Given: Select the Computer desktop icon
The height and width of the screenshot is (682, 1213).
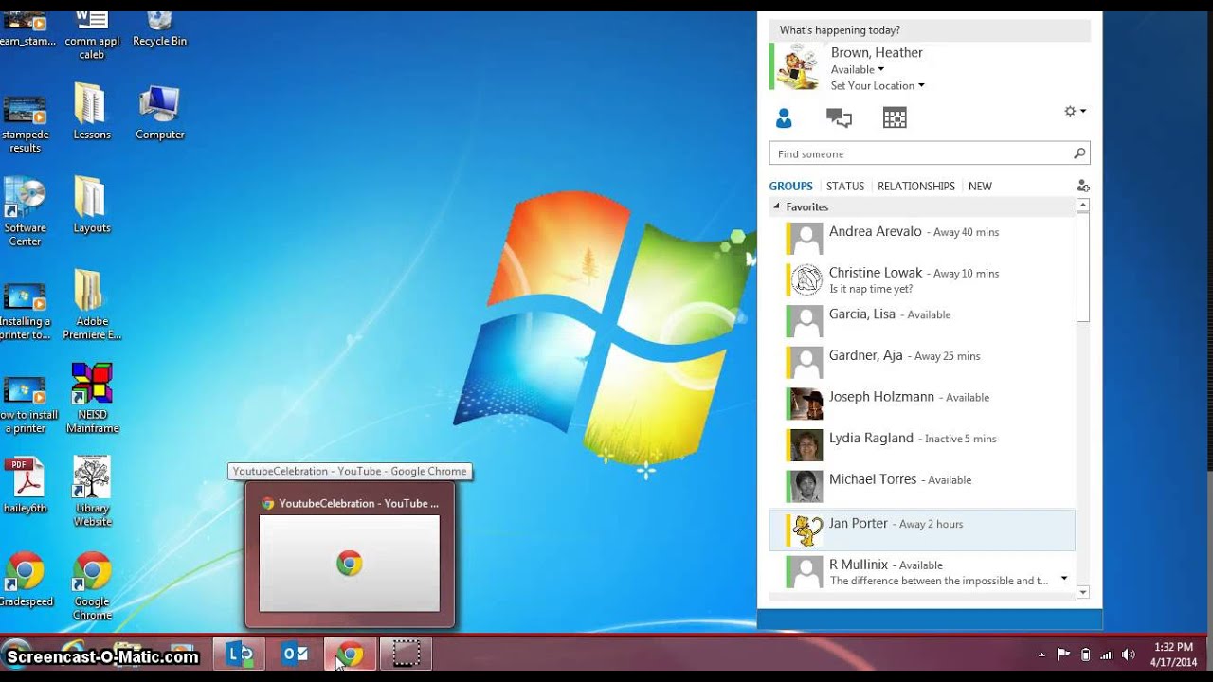Looking at the screenshot, I should pyautogui.click(x=160, y=113).
